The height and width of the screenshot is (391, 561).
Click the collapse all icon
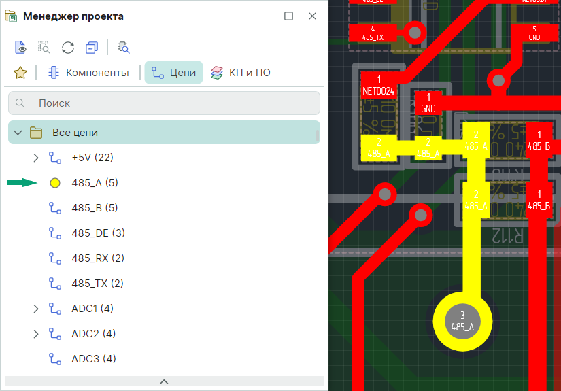92,47
